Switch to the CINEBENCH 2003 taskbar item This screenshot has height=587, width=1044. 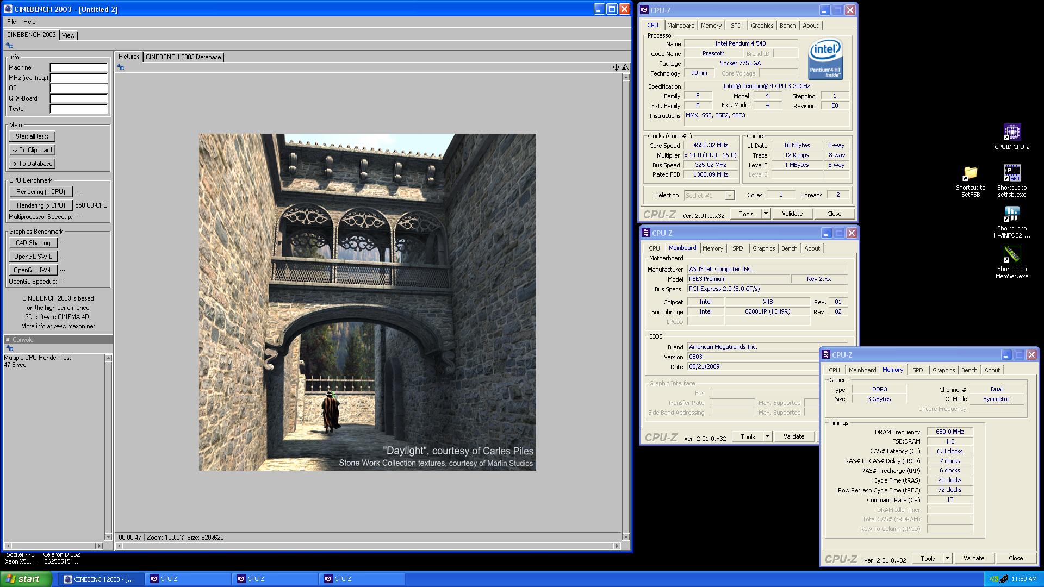click(x=101, y=579)
